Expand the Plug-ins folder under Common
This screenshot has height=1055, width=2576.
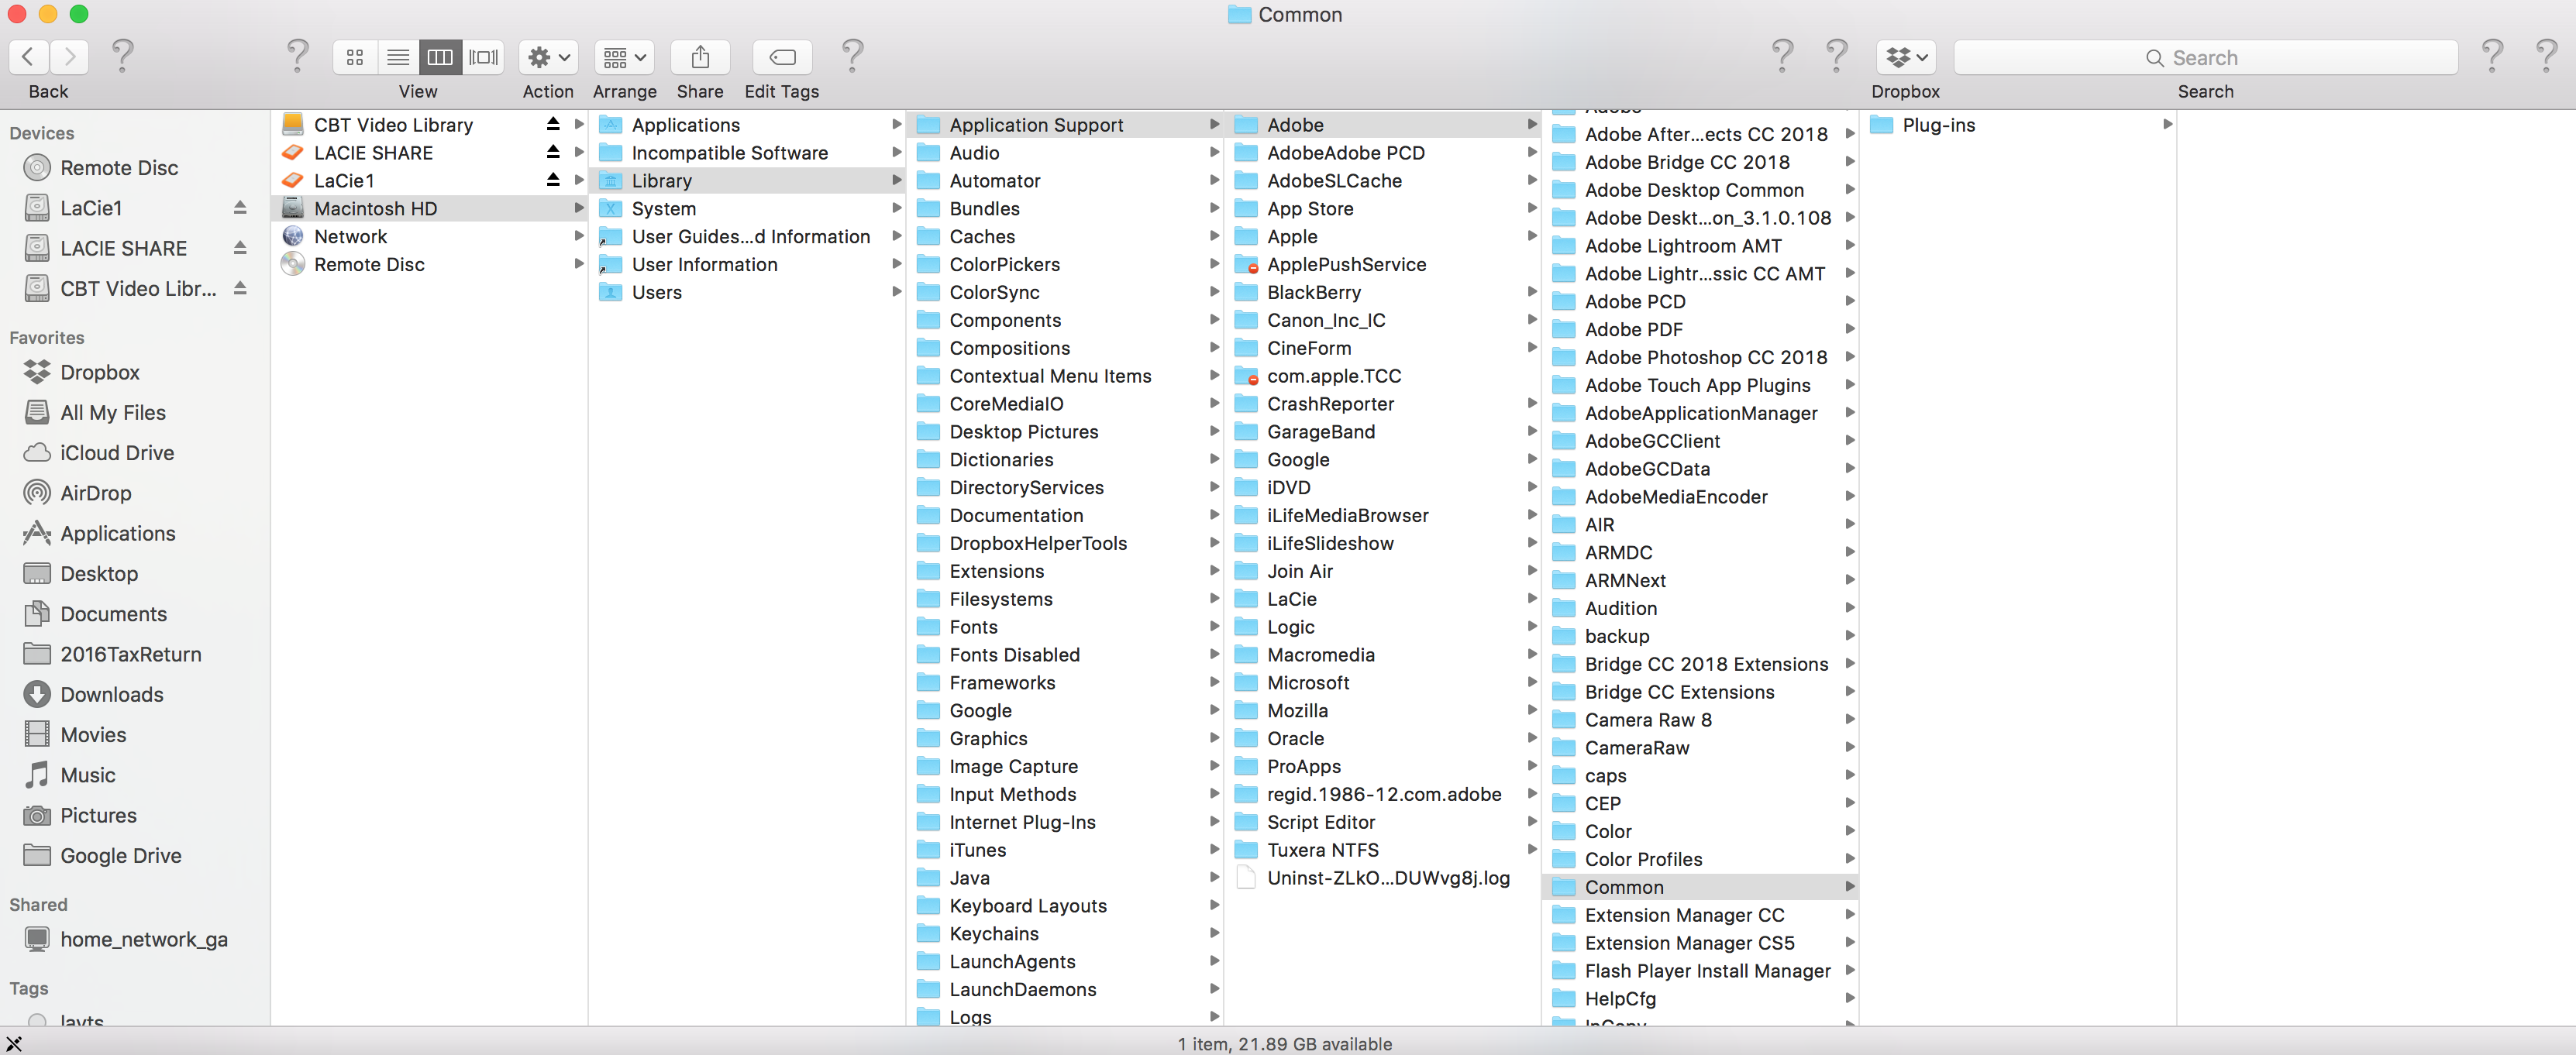(2165, 123)
